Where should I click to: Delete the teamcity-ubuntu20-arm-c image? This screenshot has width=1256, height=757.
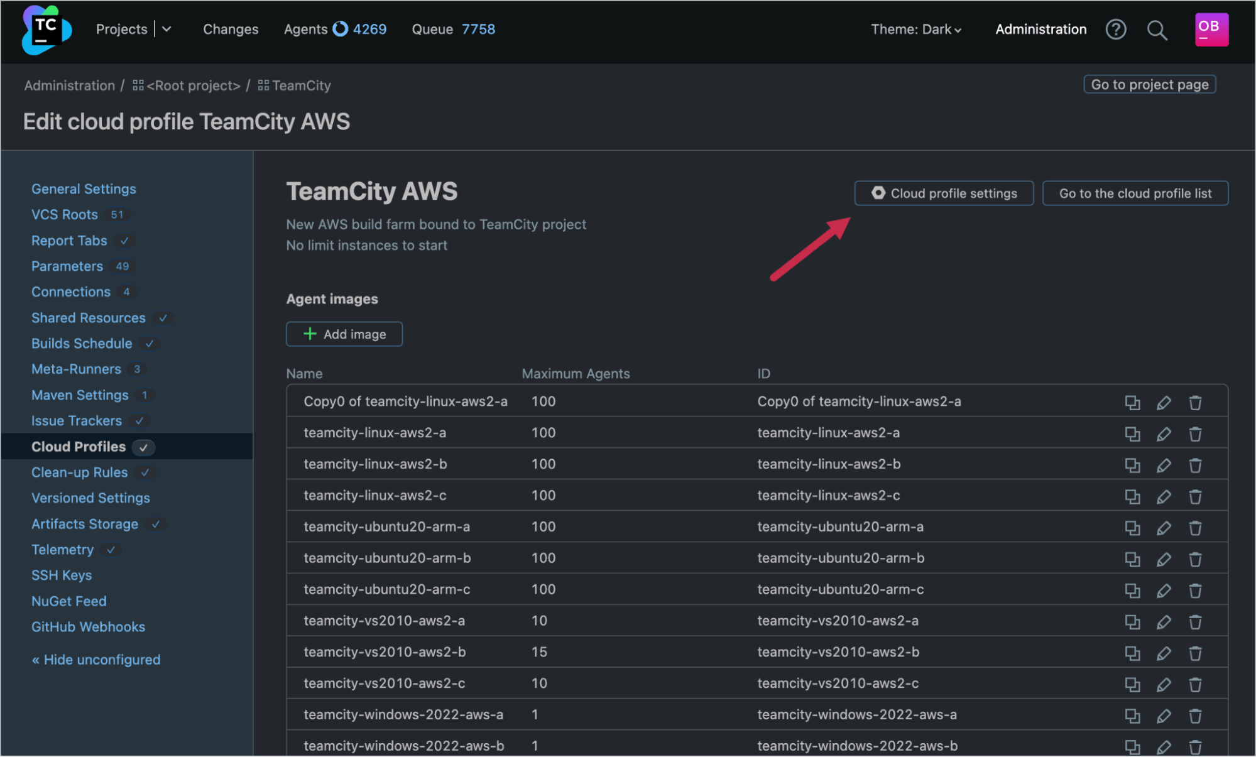(1195, 591)
